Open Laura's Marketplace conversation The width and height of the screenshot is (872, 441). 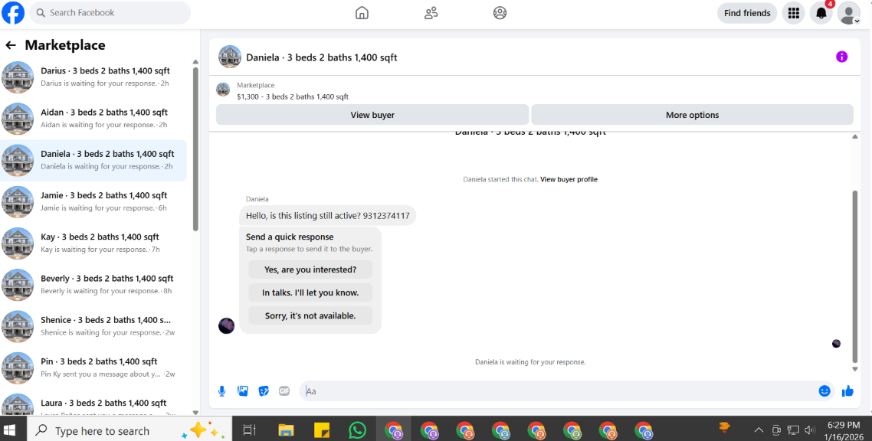pos(93,404)
